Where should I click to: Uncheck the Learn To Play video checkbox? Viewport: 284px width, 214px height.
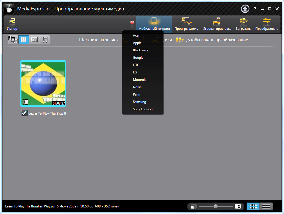point(24,113)
